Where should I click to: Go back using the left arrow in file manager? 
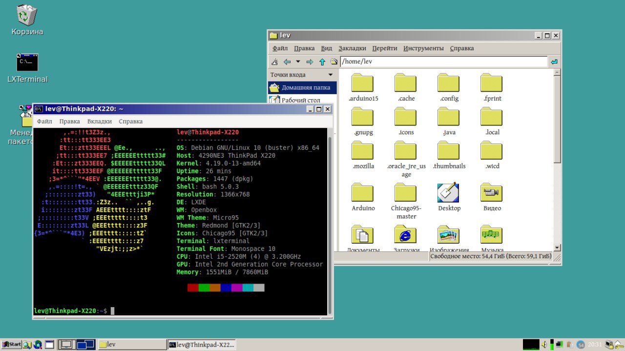(287, 62)
